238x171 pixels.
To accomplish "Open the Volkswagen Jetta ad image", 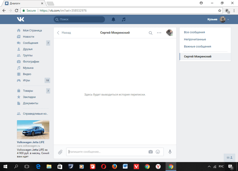I will (33, 130).
